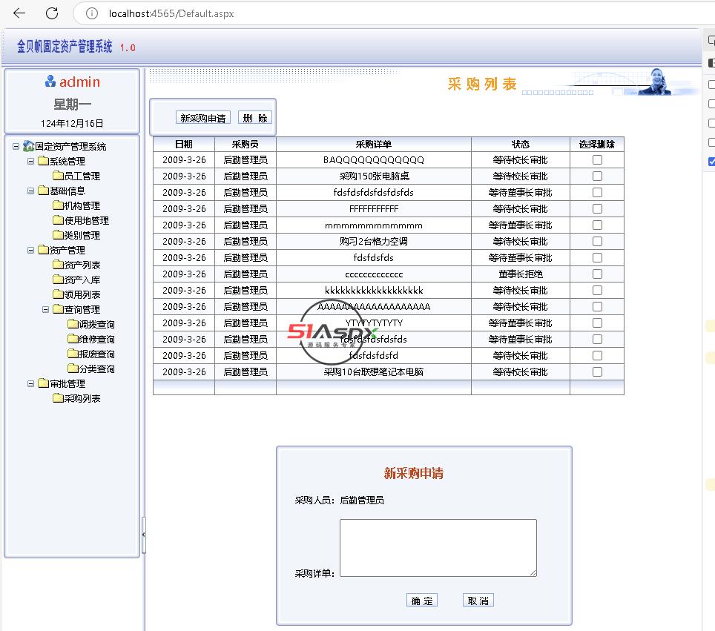Click the site information icon in address bar
The image size is (715, 631).
pos(92,13)
